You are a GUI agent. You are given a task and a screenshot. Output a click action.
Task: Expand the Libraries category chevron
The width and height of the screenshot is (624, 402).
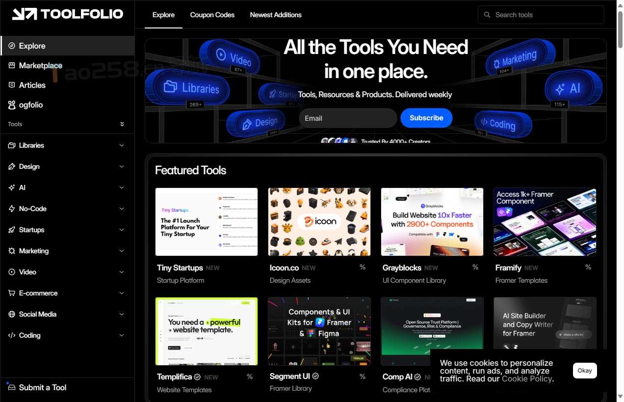[122, 145]
